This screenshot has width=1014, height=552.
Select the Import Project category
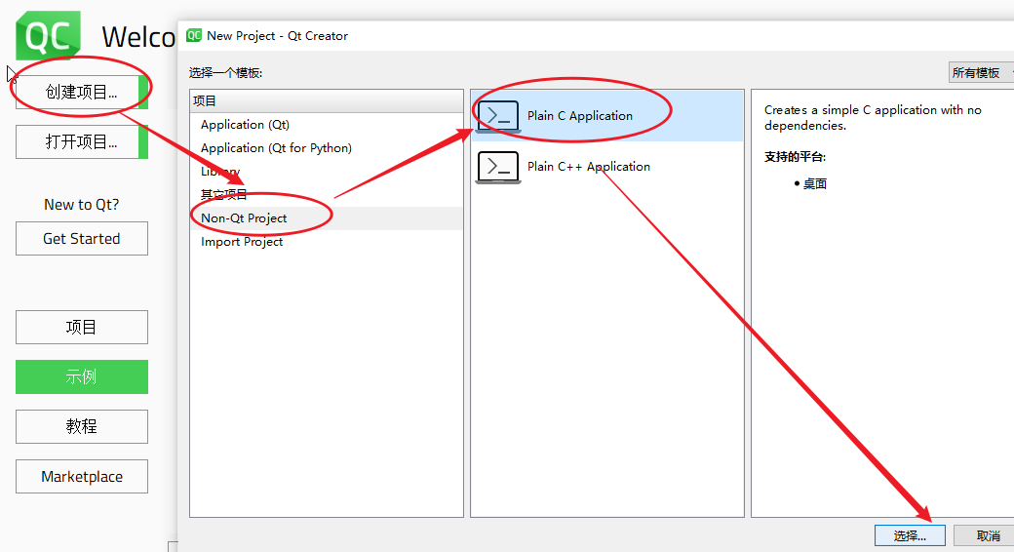(327, 242)
